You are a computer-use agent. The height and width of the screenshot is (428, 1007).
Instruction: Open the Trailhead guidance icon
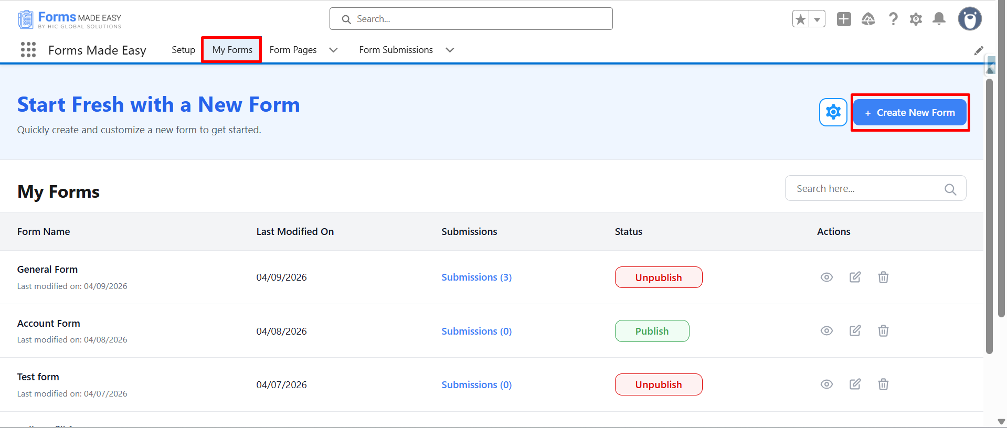click(x=868, y=19)
